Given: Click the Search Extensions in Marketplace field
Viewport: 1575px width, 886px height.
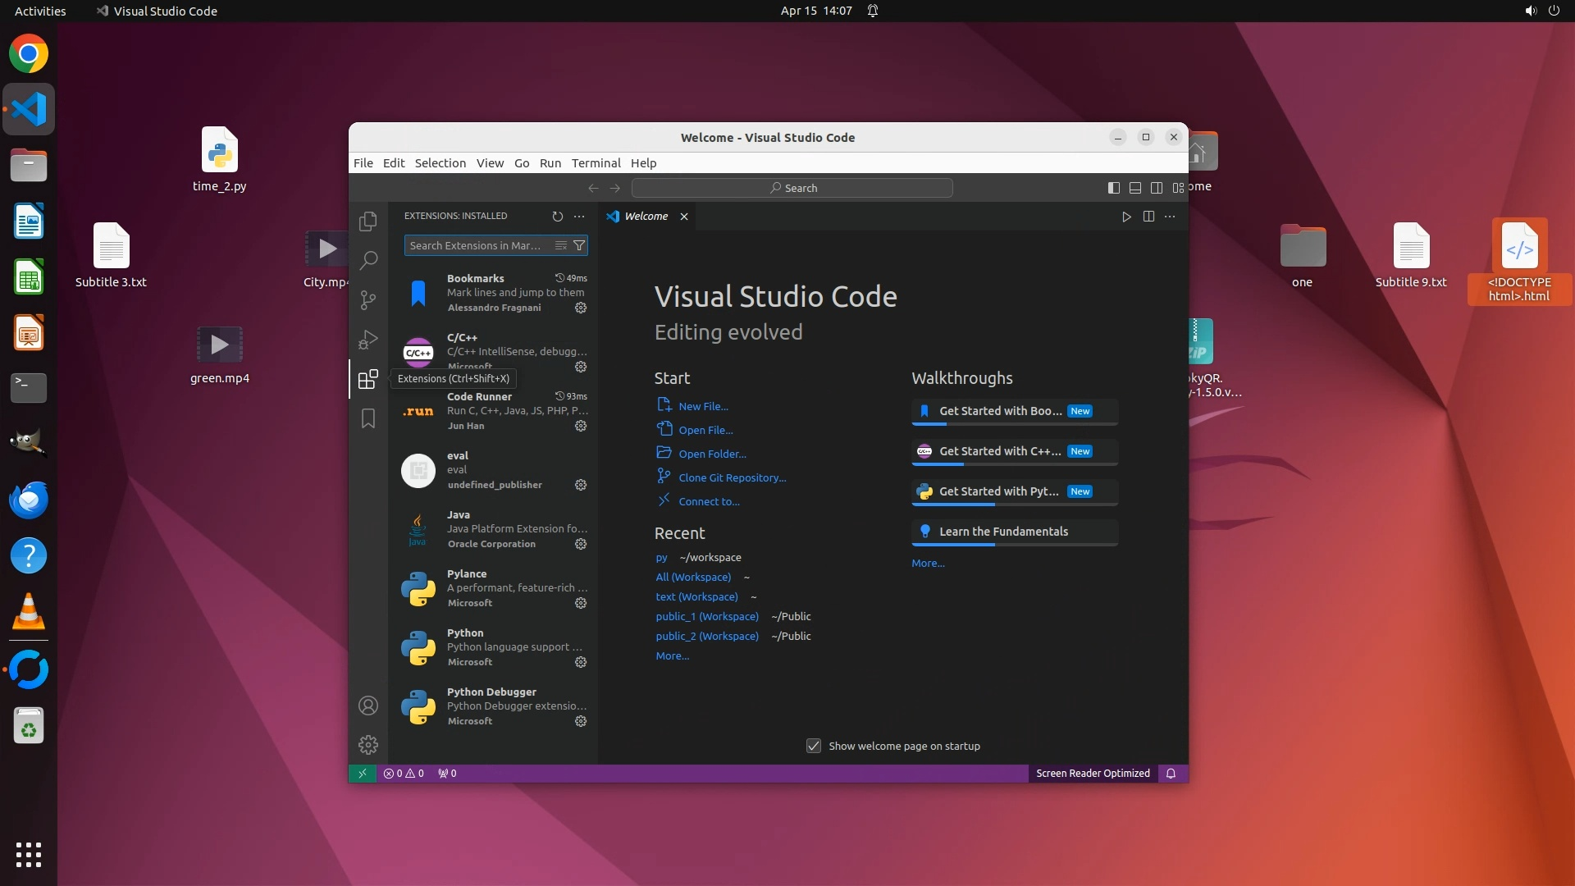Looking at the screenshot, I should click(x=476, y=245).
